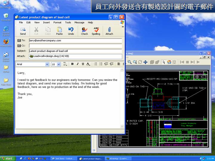215x161 pixels.
Task: Check recipient names with Check button
Action: click(85, 31)
